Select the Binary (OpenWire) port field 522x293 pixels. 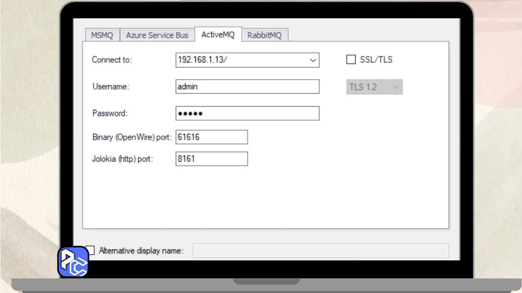212,137
